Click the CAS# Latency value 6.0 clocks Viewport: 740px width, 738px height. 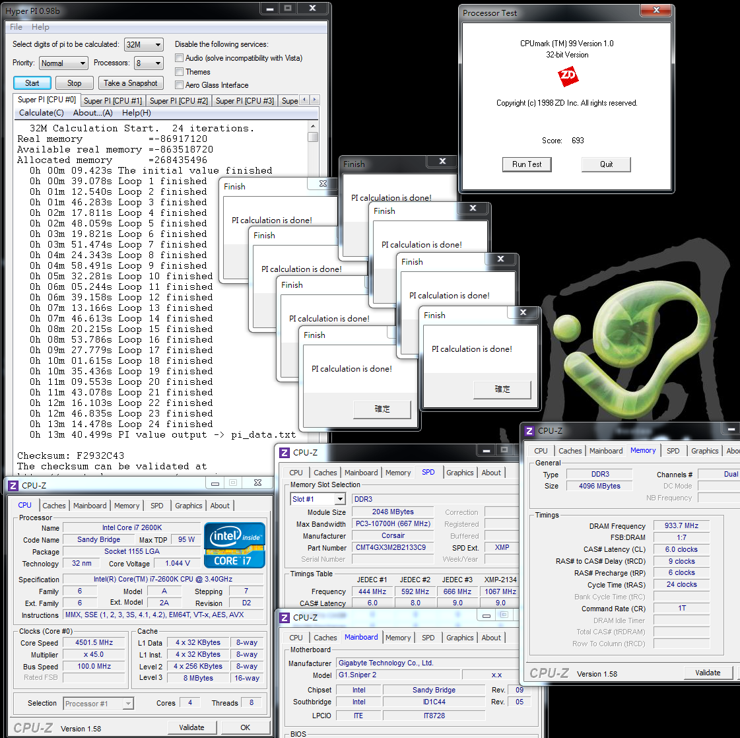coord(681,549)
